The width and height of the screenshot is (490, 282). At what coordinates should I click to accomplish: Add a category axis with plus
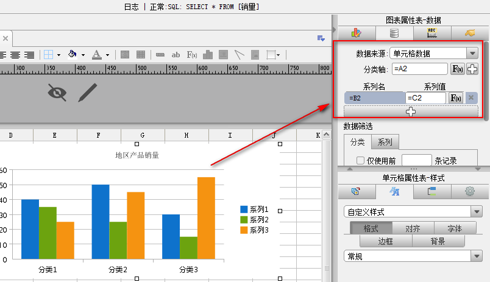tap(472, 69)
